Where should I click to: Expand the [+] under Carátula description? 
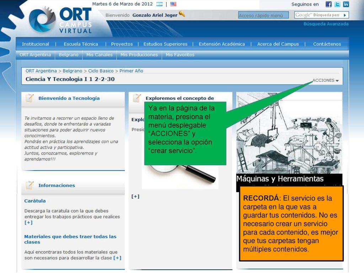(28, 223)
